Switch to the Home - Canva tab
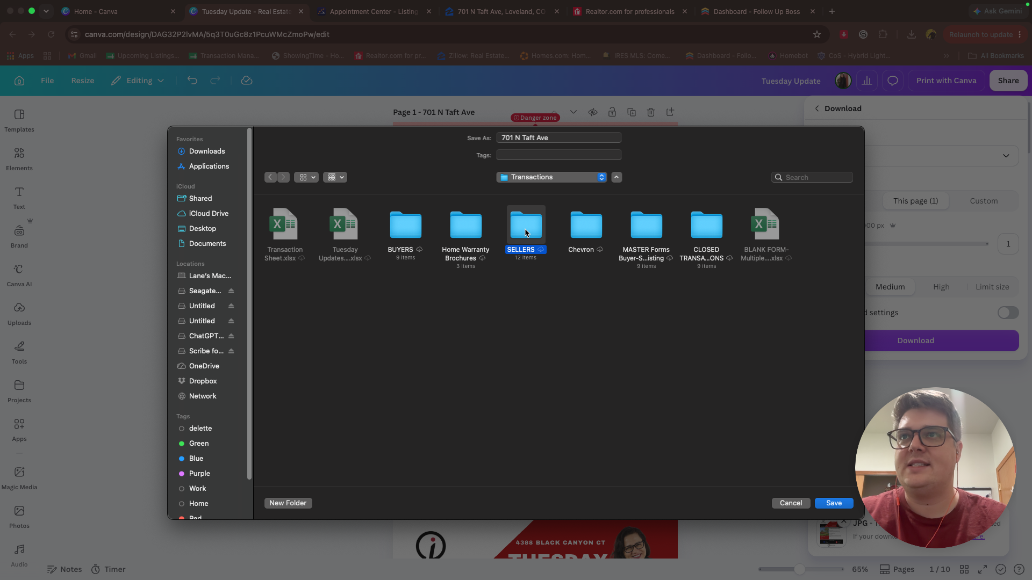The width and height of the screenshot is (1032, 580). coord(118,11)
